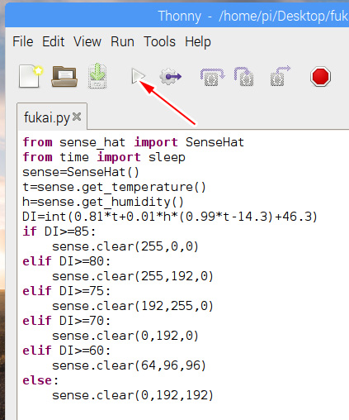Screen dimensions: 349x420
Task: Open the View menu
Action: [x=87, y=42]
